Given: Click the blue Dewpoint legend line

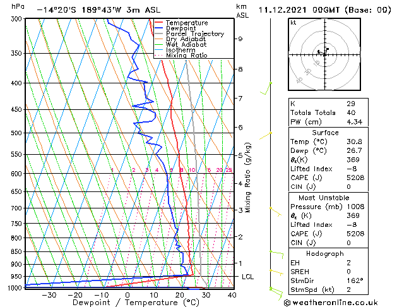Looking at the screenshot, I should [158, 28].
